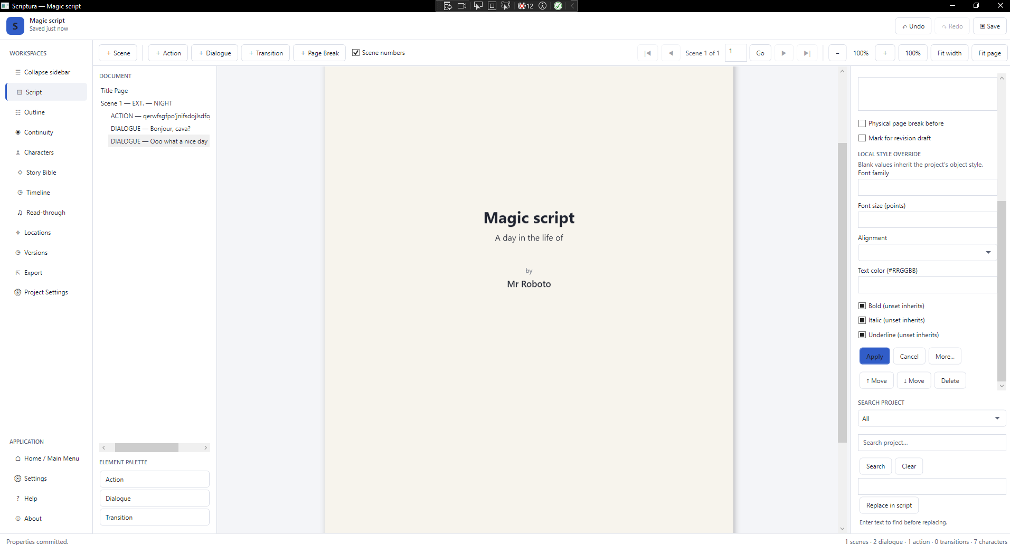Viewport: 1010px width, 545px height.
Task: Open Home / Main Menu
Action: click(x=46, y=458)
